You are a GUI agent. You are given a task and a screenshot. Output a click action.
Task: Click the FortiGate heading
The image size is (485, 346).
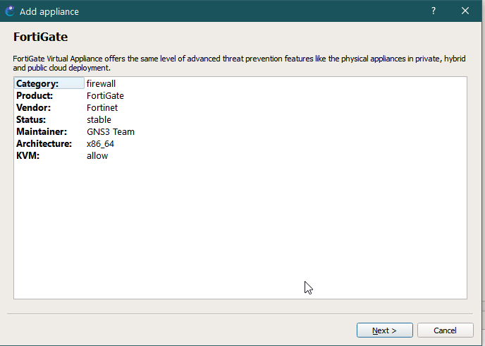[x=40, y=37]
